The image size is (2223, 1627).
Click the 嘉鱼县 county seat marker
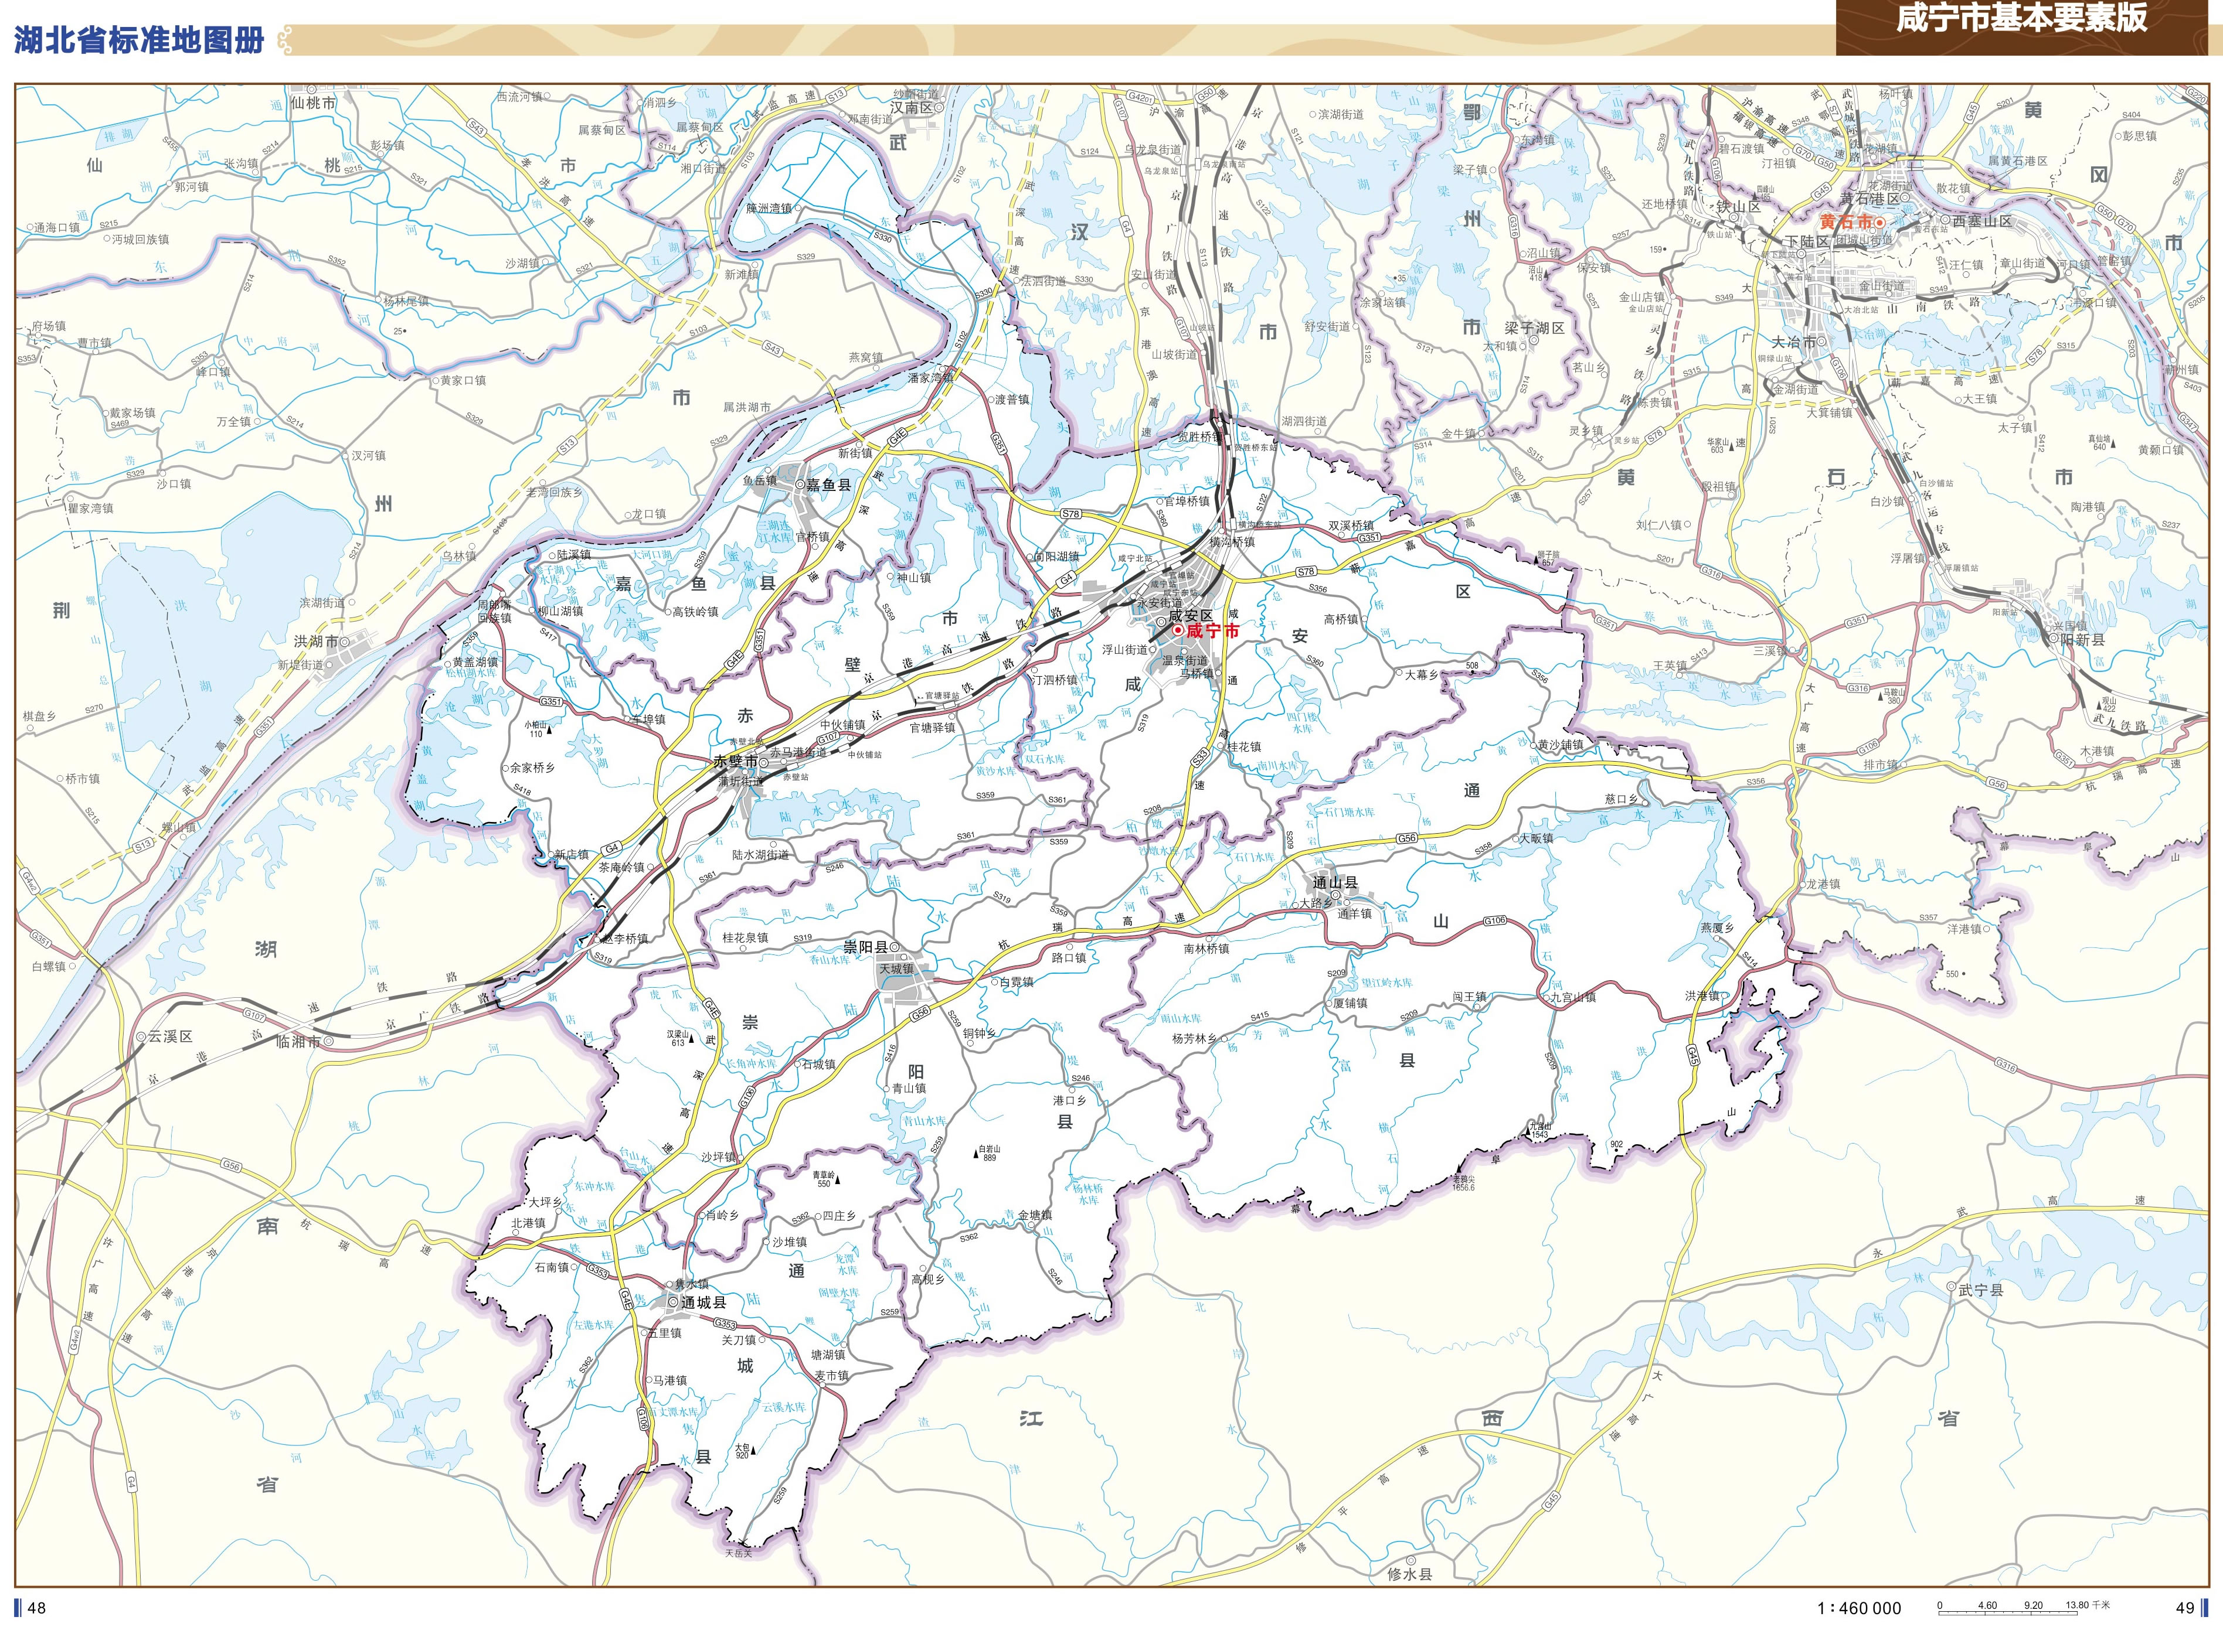[799, 485]
